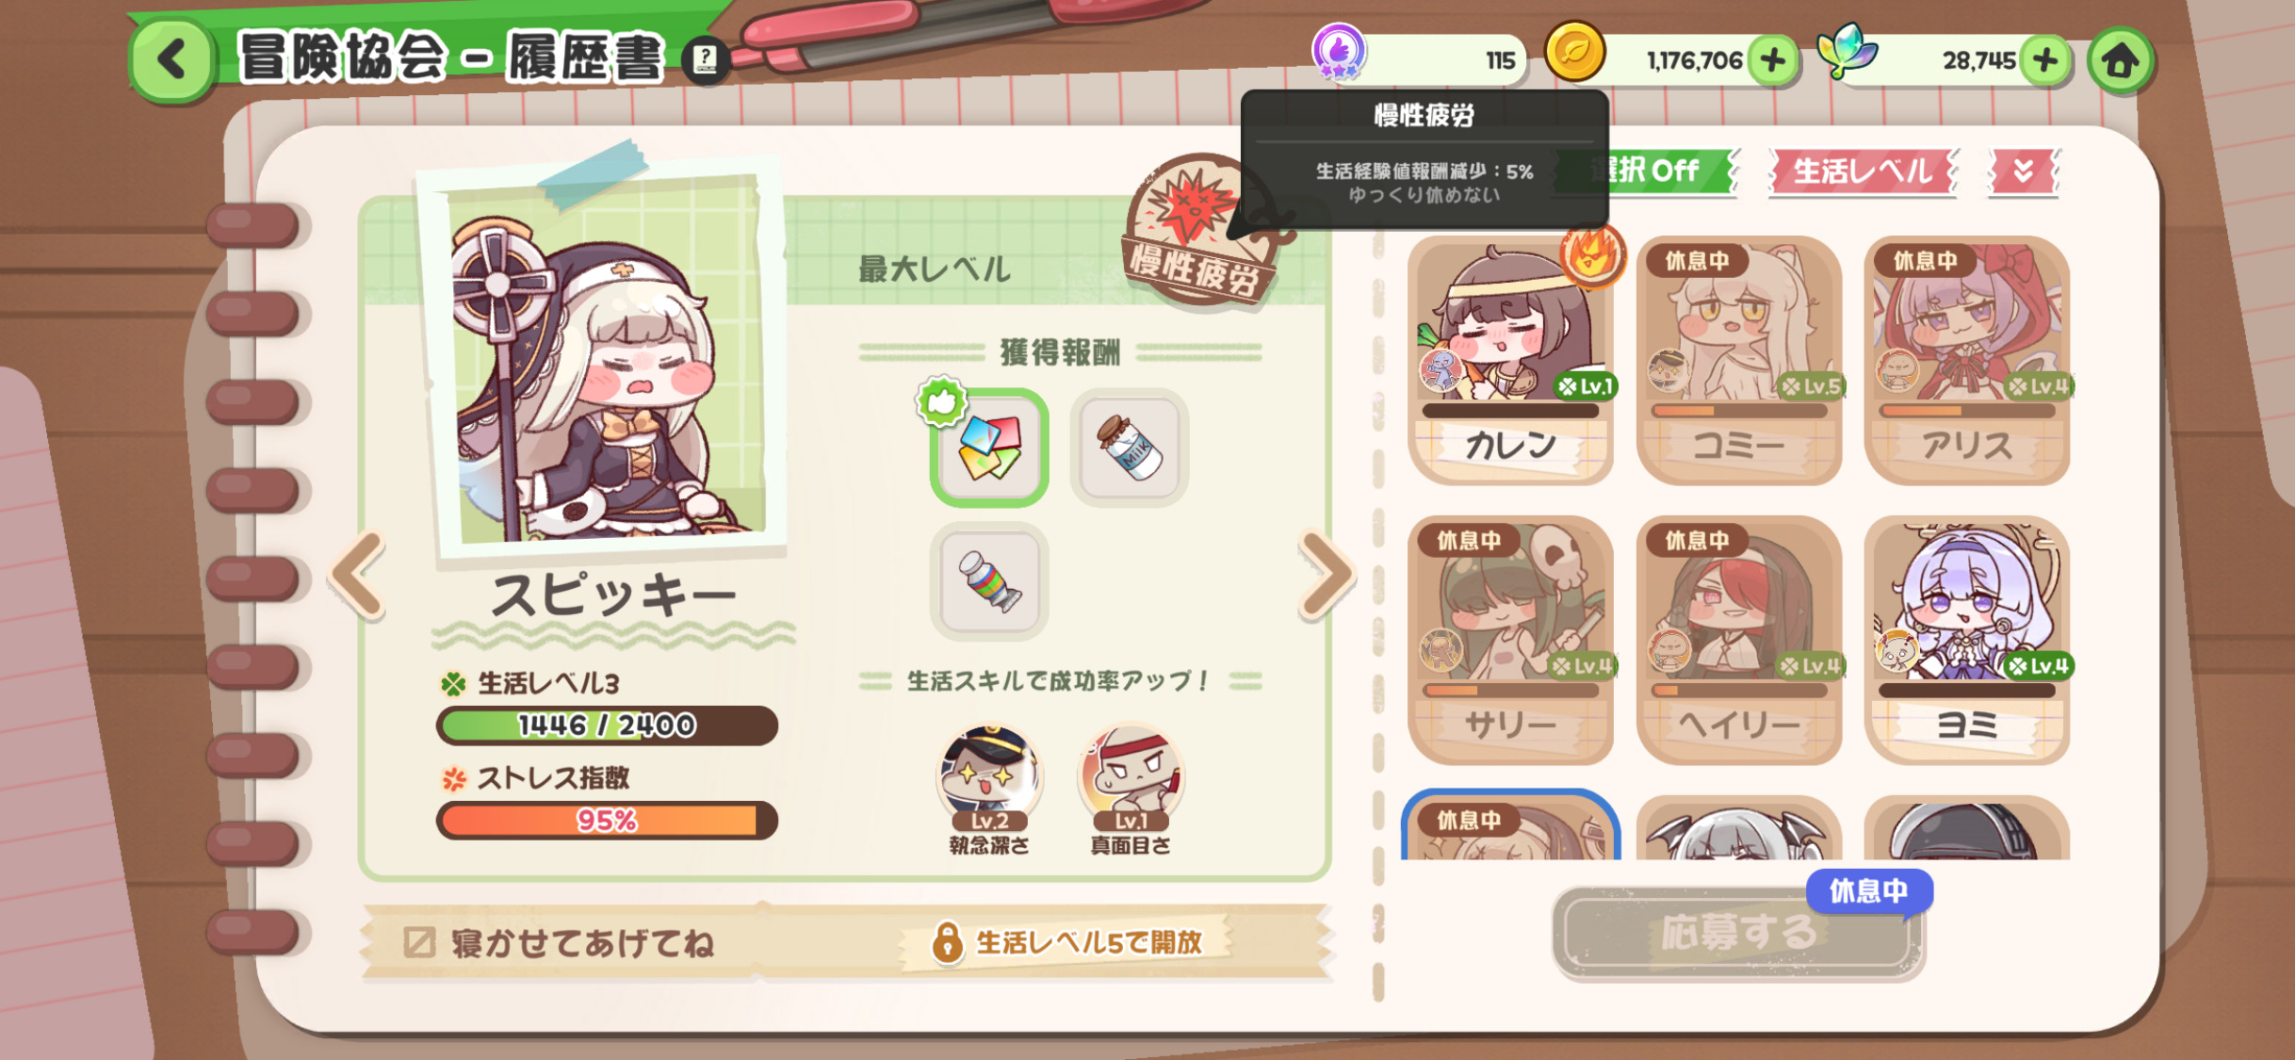Viewport: 2295px width, 1060px height.
Task: Show next character with right arrow
Action: coord(1327,574)
